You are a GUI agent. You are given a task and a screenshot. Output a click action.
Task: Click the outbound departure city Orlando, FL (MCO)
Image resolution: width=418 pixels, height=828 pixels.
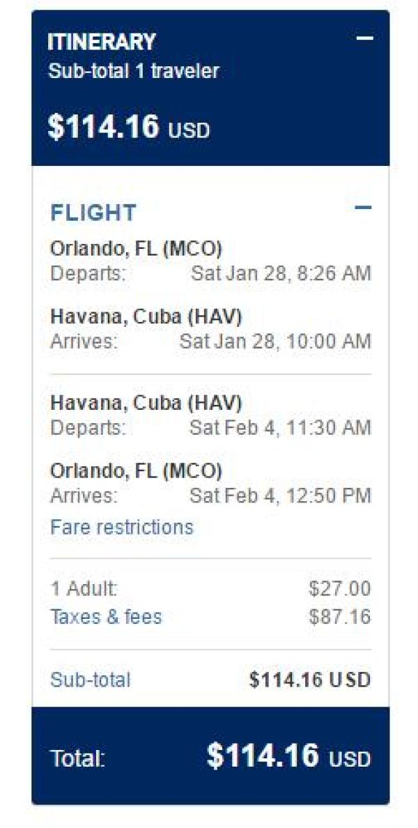point(136,249)
